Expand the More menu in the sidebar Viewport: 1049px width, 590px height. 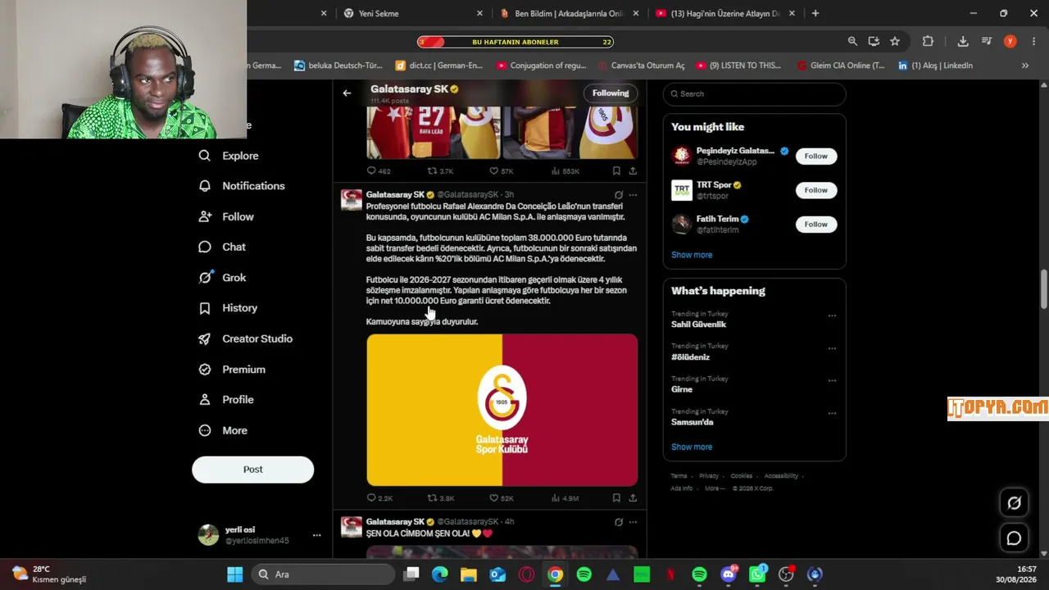[x=223, y=430]
